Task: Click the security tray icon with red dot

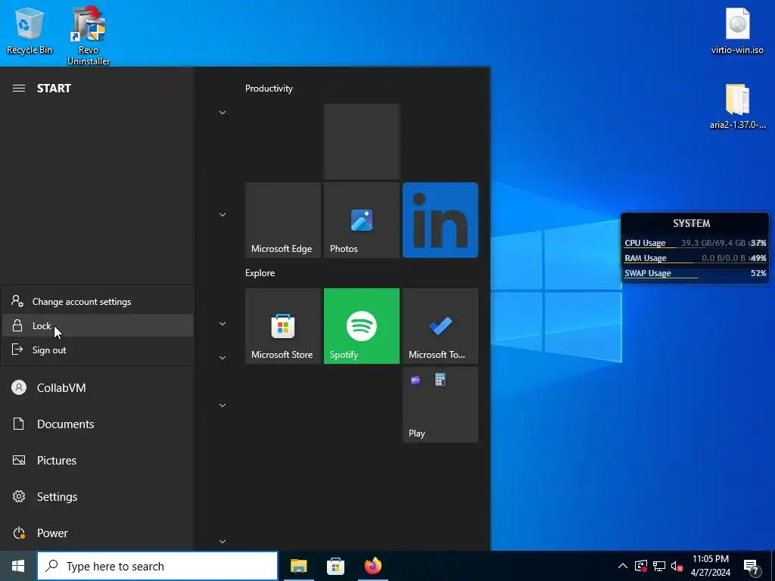Action: pyautogui.click(x=641, y=566)
